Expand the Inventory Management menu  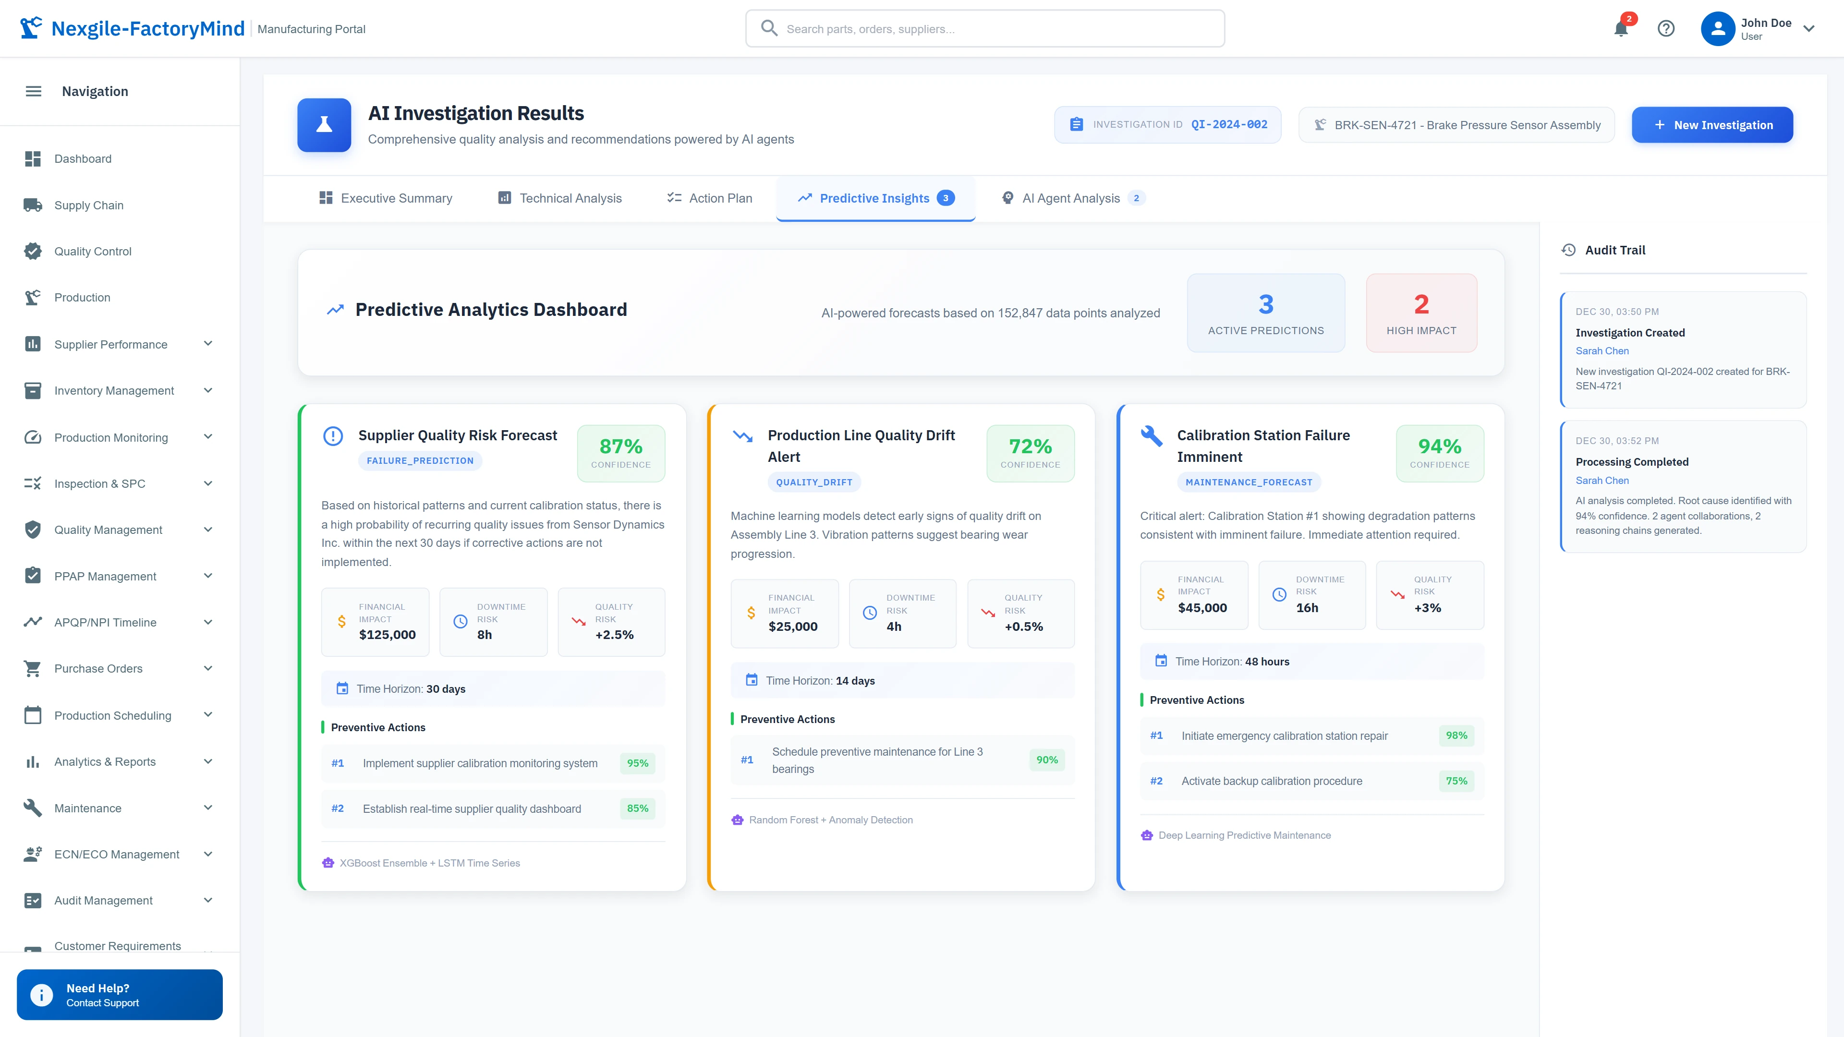click(x=207, y=390)
